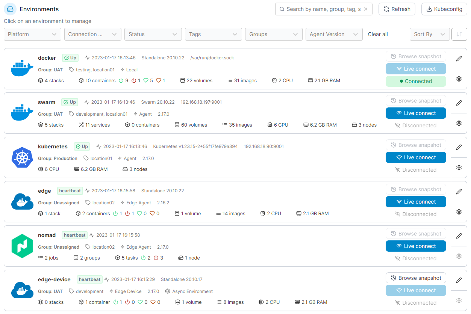This screenshot has height=314, width=471.
Task: Open settings gear for docker environment
Action: tap(459, 79)
